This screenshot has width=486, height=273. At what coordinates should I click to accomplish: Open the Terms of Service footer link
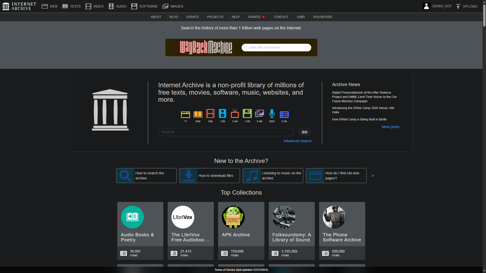(241, 270)
